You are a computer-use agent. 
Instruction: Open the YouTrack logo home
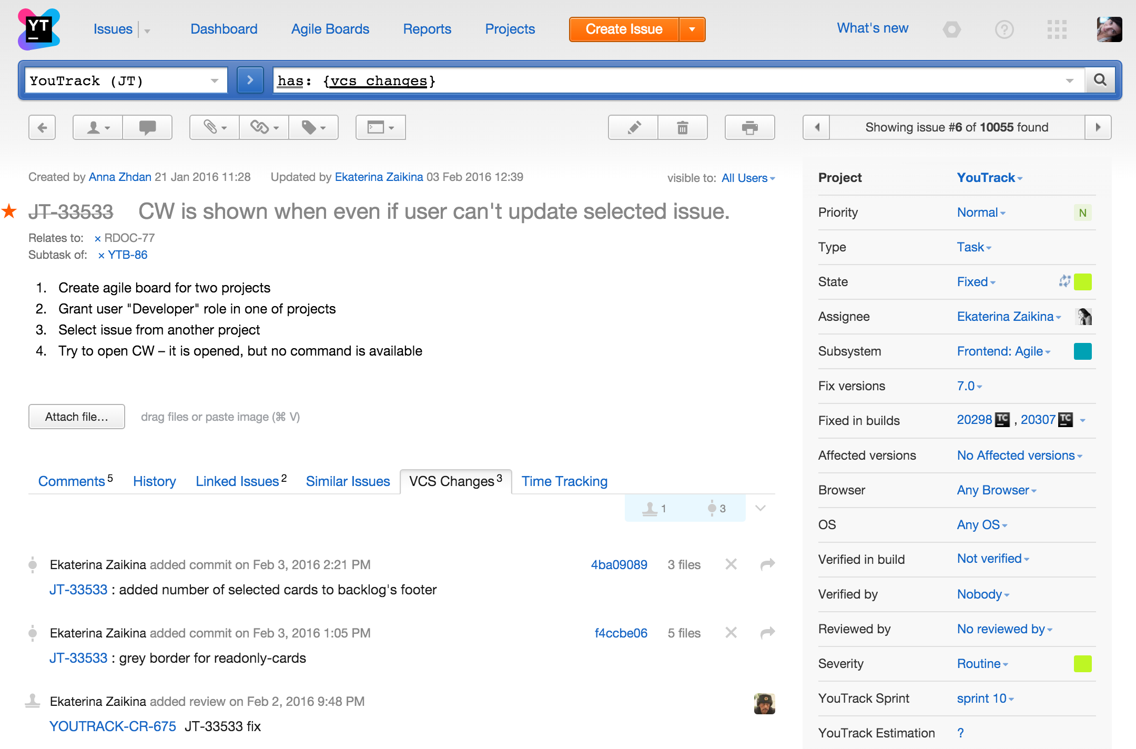click(x=39, y=29)
